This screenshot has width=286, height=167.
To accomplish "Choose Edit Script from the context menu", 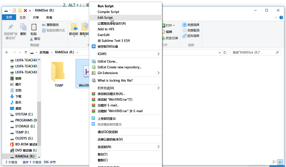I will (105, 18).
